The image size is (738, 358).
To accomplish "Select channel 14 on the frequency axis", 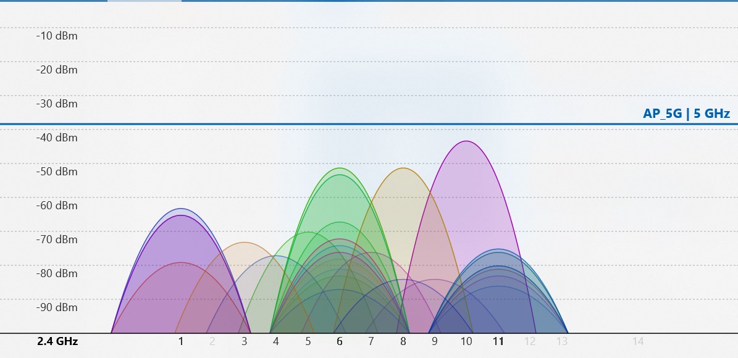I will (638, 341).
